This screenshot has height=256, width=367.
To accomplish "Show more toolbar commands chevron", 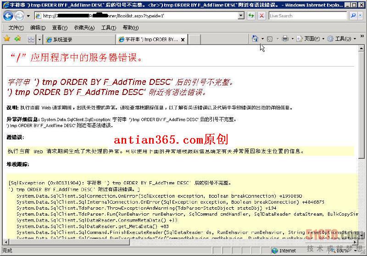I will [362, 37].
